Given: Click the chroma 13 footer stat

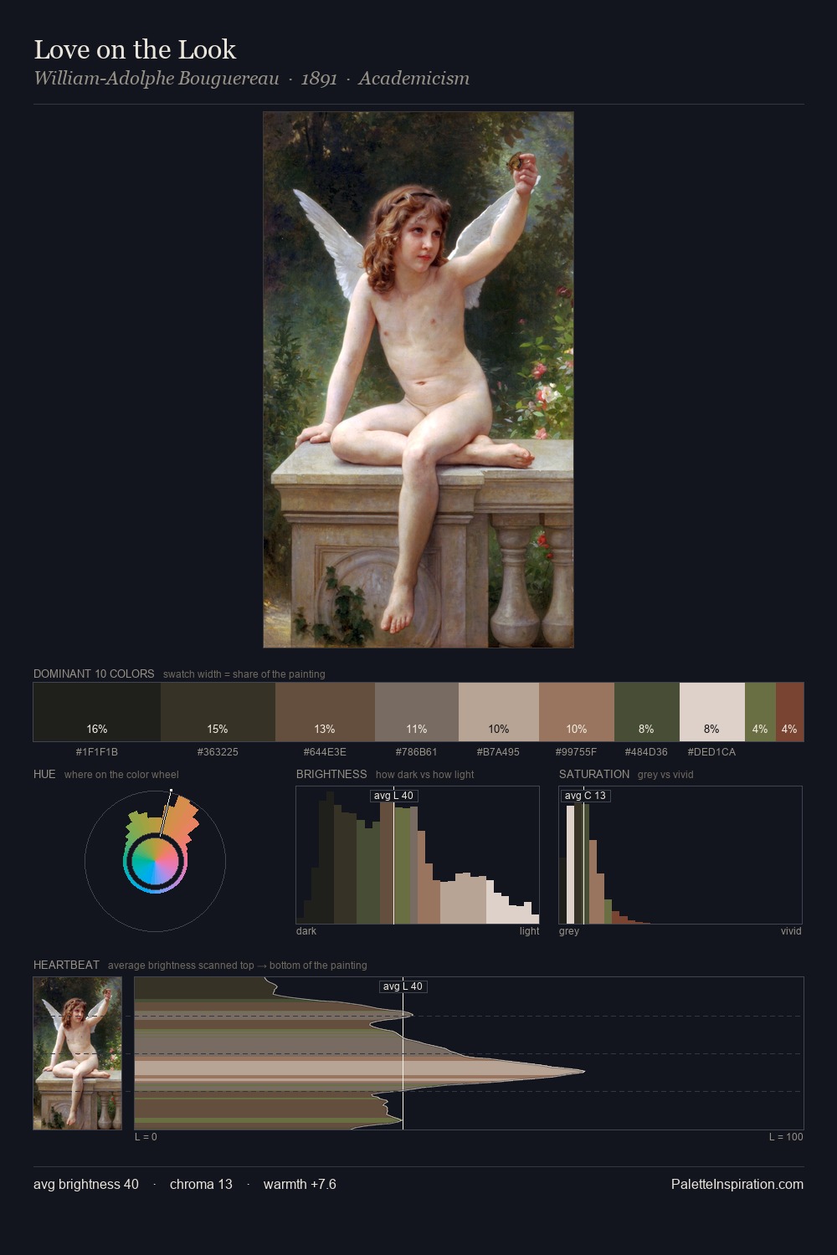Looking at the screenshot, I should (x=201, y=1184).
